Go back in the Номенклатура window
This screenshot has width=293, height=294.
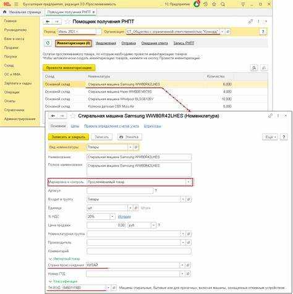coord(53,116)
